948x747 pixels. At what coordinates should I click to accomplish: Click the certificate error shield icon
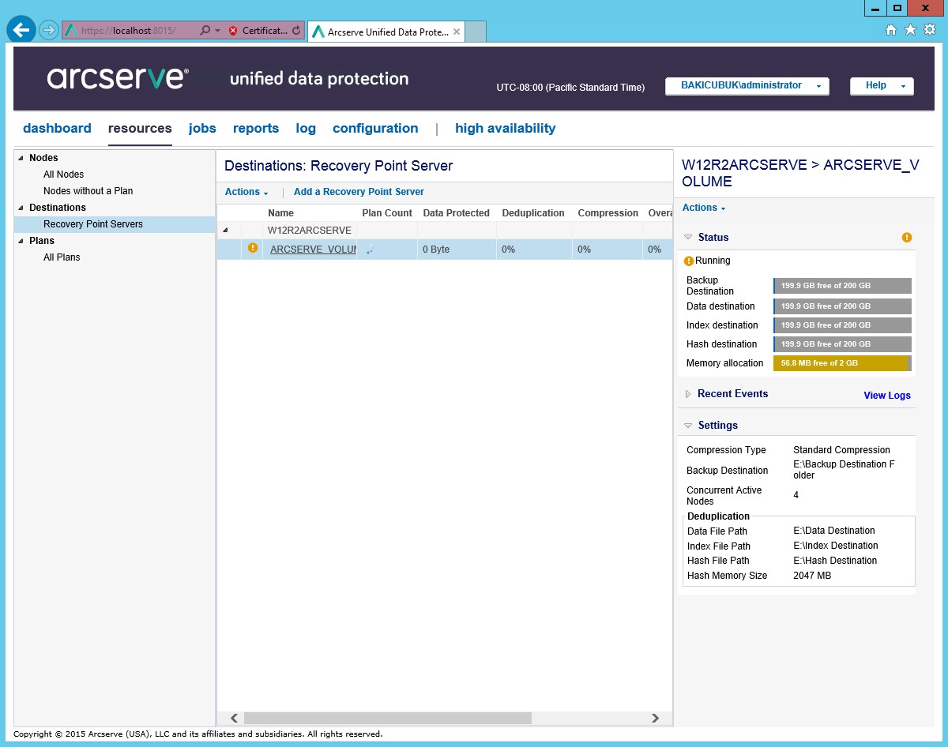(233, 31)
